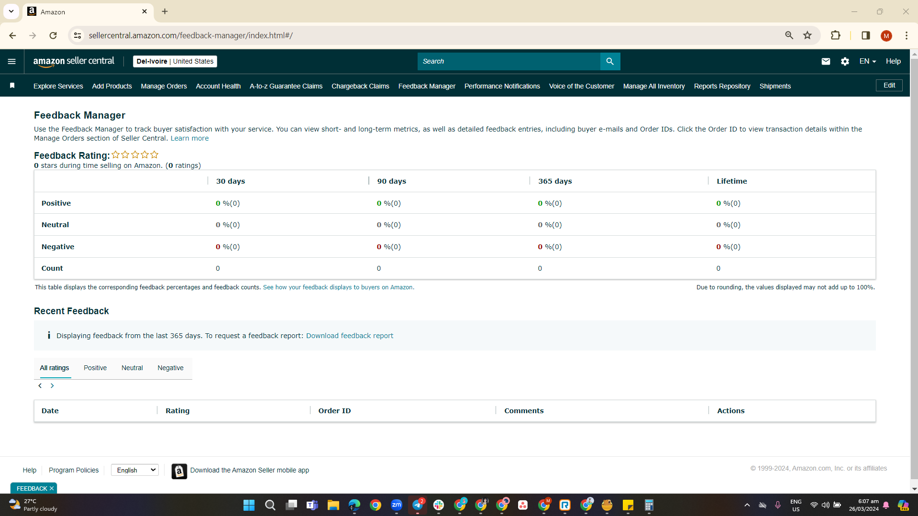This screenshot has width=918, height=516.
Task: Click the Edit button in nav bar
Action: click(x=889, y=85)
